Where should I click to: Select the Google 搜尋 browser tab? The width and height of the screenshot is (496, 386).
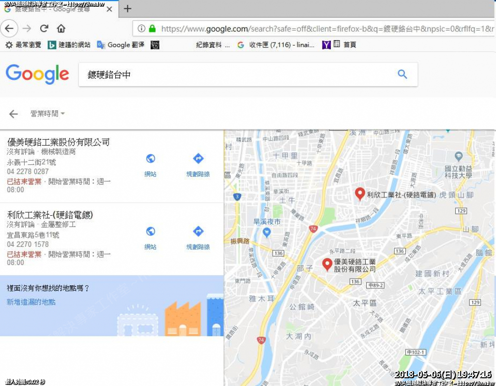(53, 9)
